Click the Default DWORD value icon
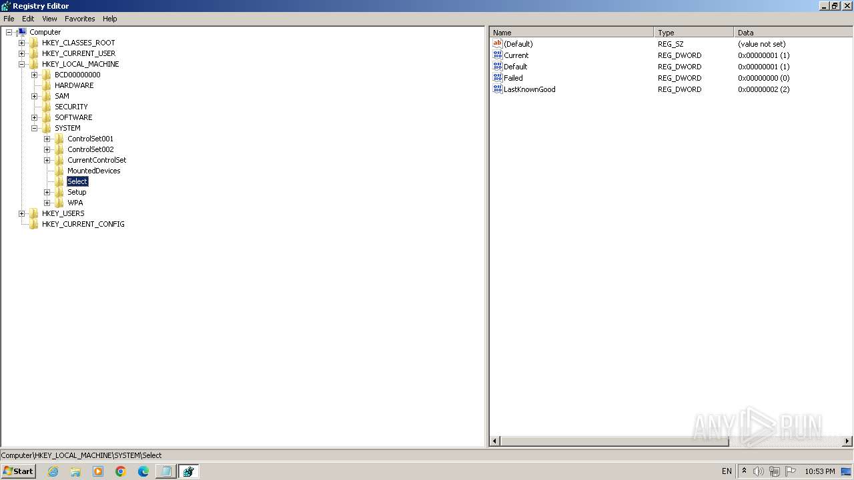 497,67
